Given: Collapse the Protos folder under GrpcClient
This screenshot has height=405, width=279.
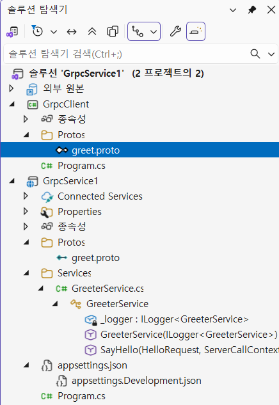Looking at the screenshot, I should (x=26, y=134).
